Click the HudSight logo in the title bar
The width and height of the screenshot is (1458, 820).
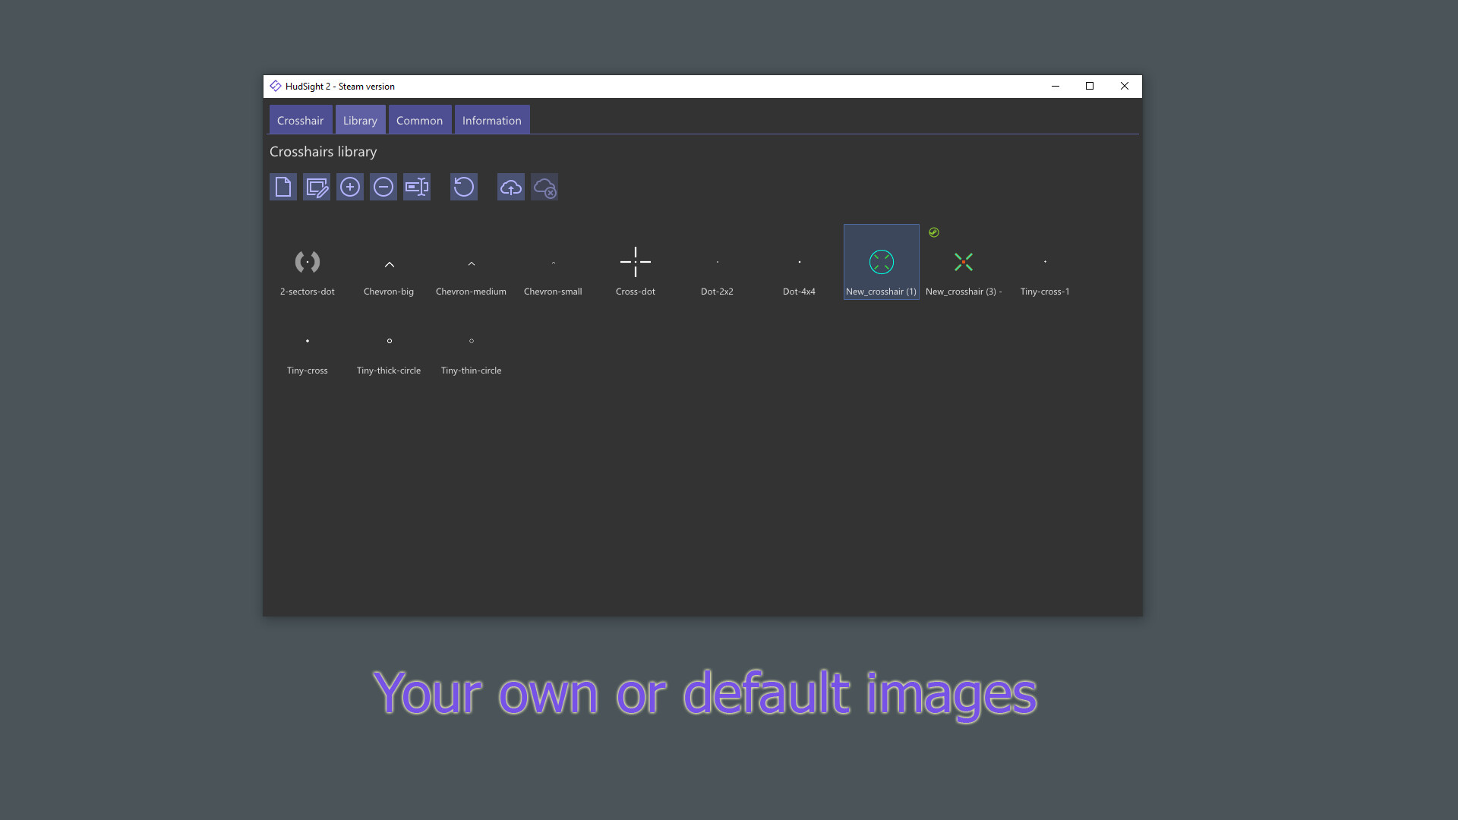(x=276, y=86)
